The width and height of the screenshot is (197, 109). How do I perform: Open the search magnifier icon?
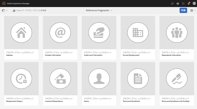coord(172,3)
